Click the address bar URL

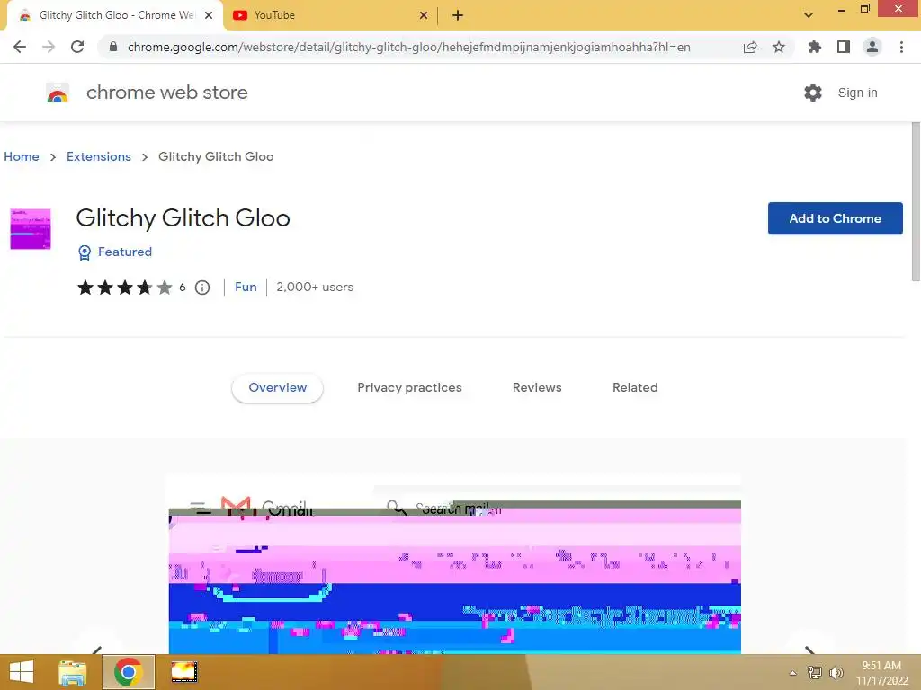pos(409,47)
